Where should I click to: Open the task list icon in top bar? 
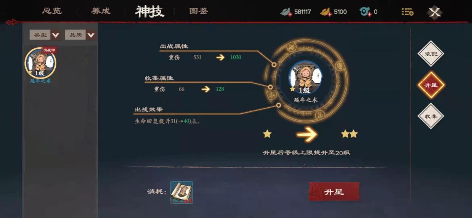tap(407, 12)
